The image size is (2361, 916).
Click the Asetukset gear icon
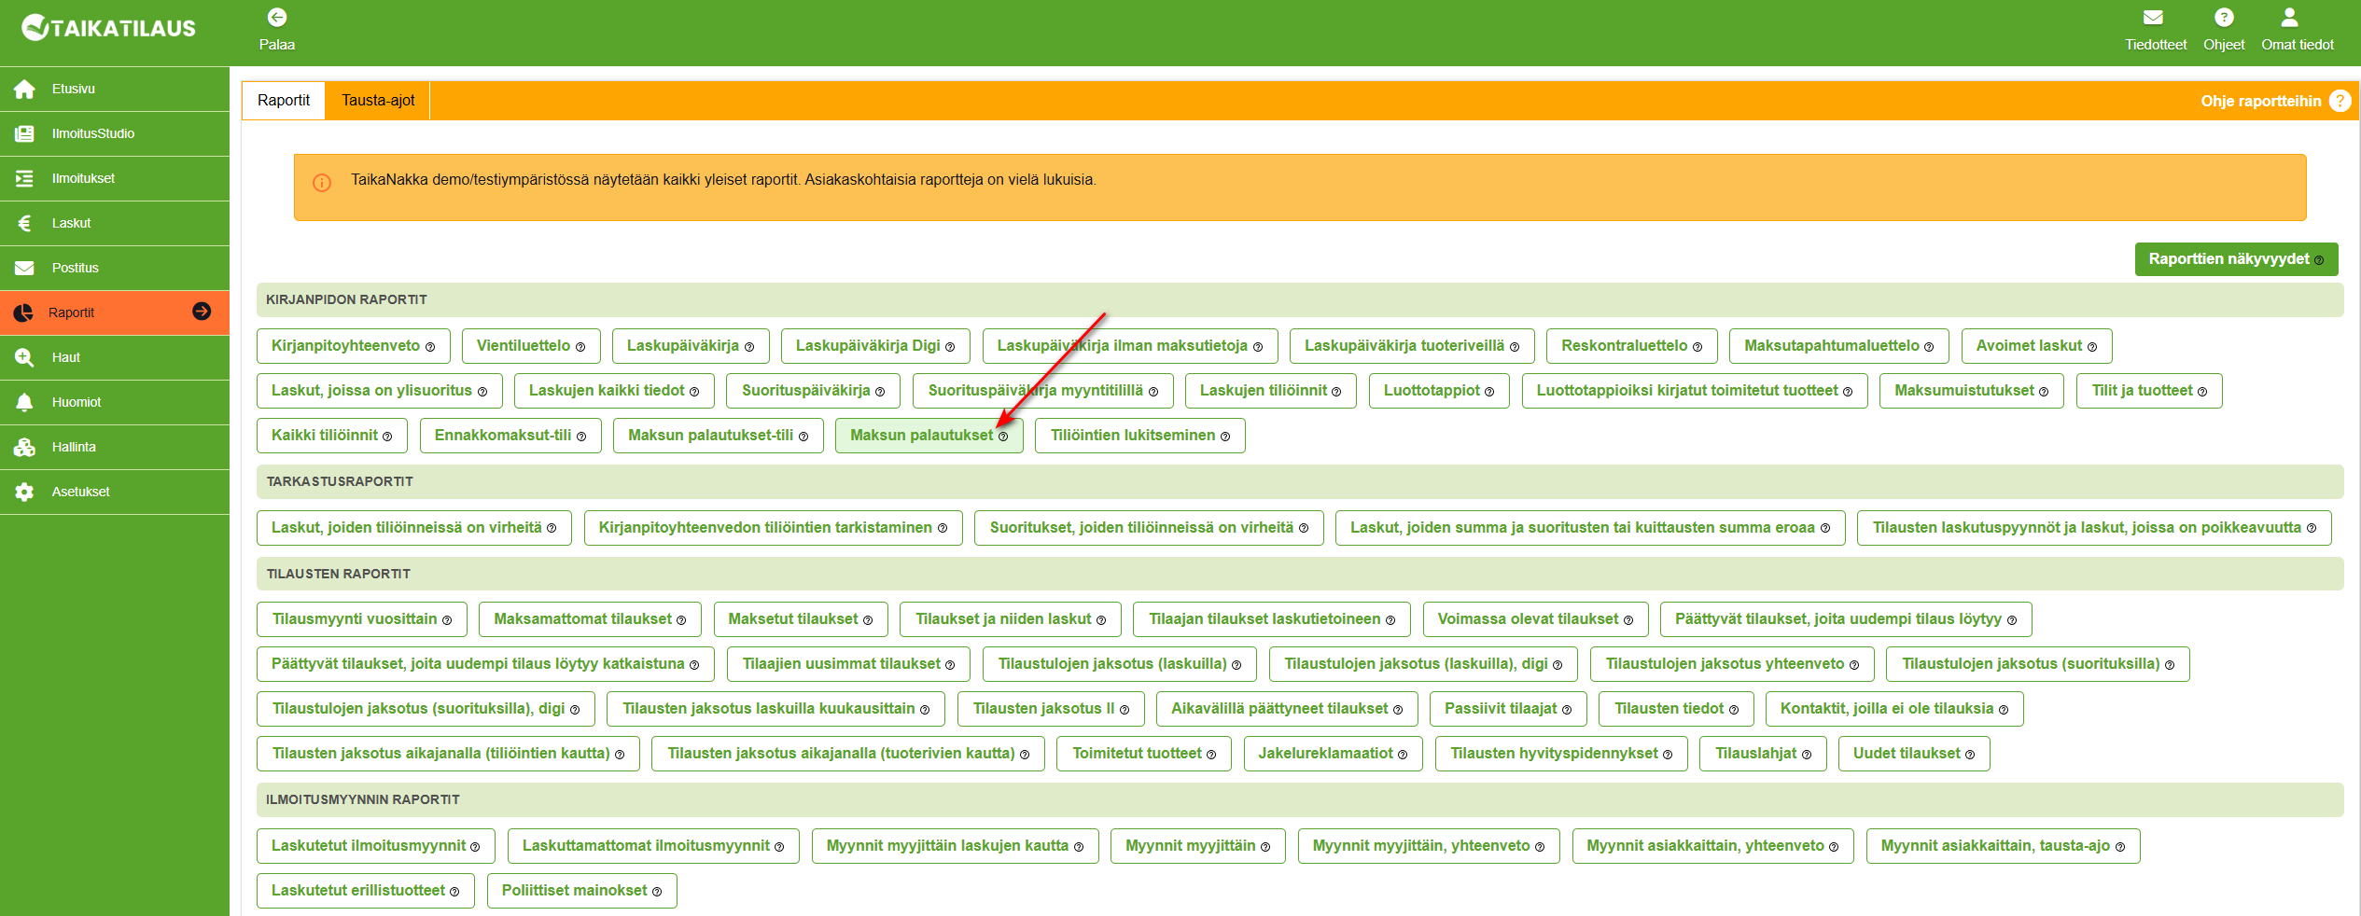(25, 493)
